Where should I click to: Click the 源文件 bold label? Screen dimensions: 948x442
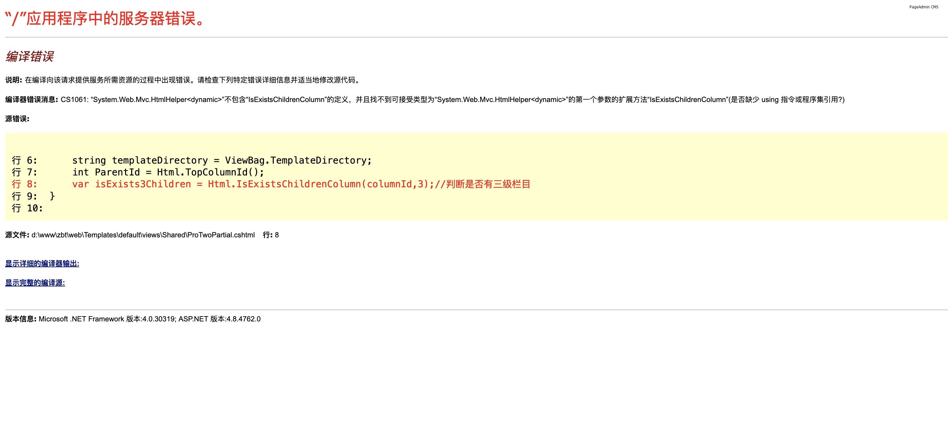click(x=17, y=235)
